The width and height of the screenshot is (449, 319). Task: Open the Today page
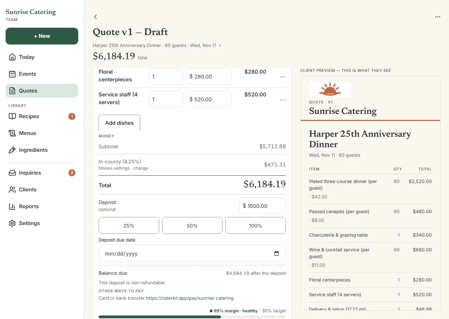click(42, 57)
